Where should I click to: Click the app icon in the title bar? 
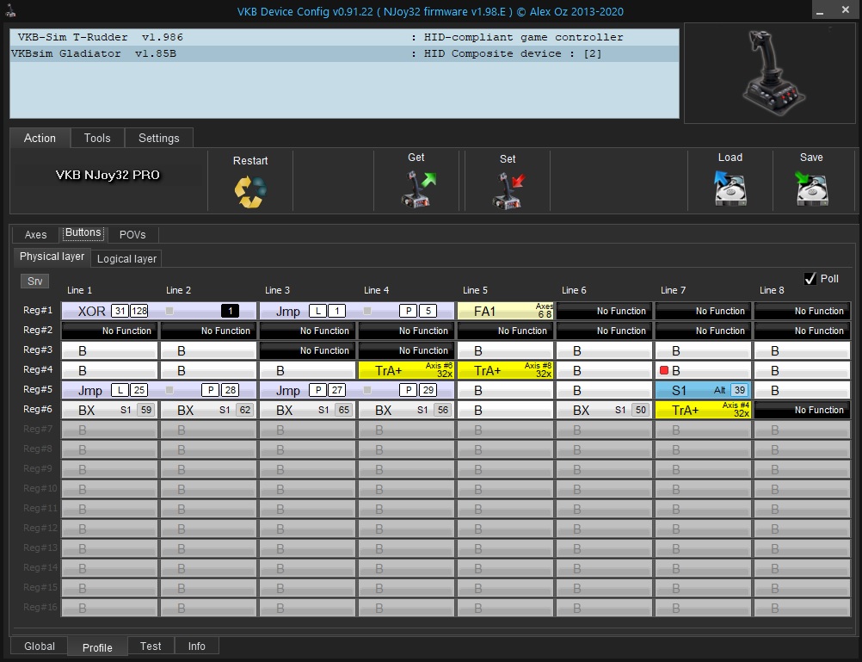click(11, 11)
